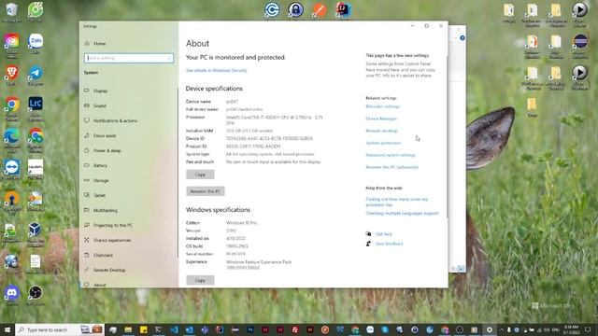This screenshot has width=598, height=336.
Task: Open Sticky Notes from the taskbar
Action: point(143,329)
